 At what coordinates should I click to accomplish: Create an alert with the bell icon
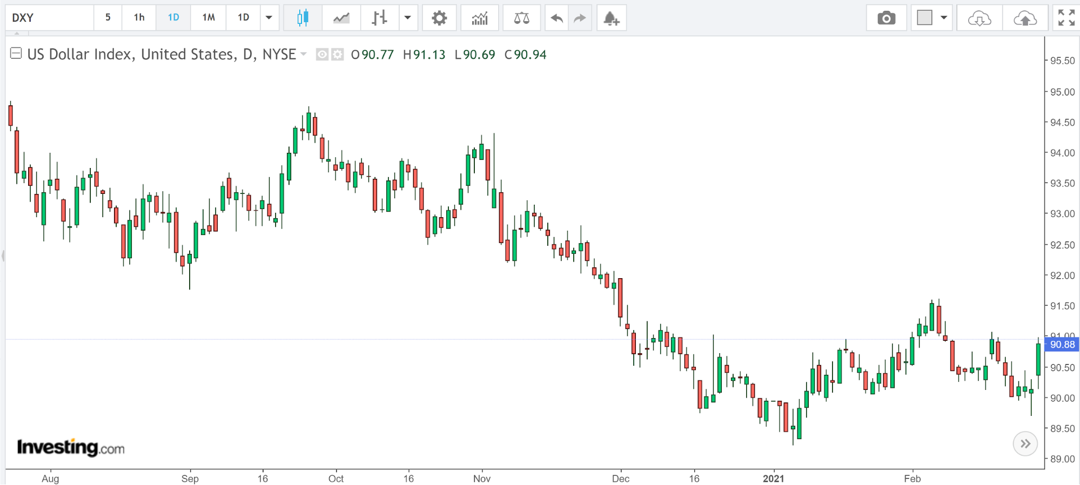611,18
